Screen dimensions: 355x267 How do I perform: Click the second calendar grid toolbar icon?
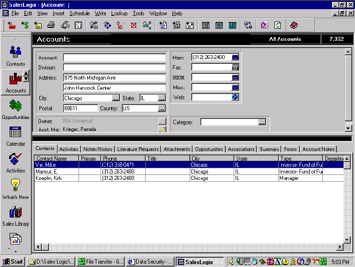[x=219, y=25]
